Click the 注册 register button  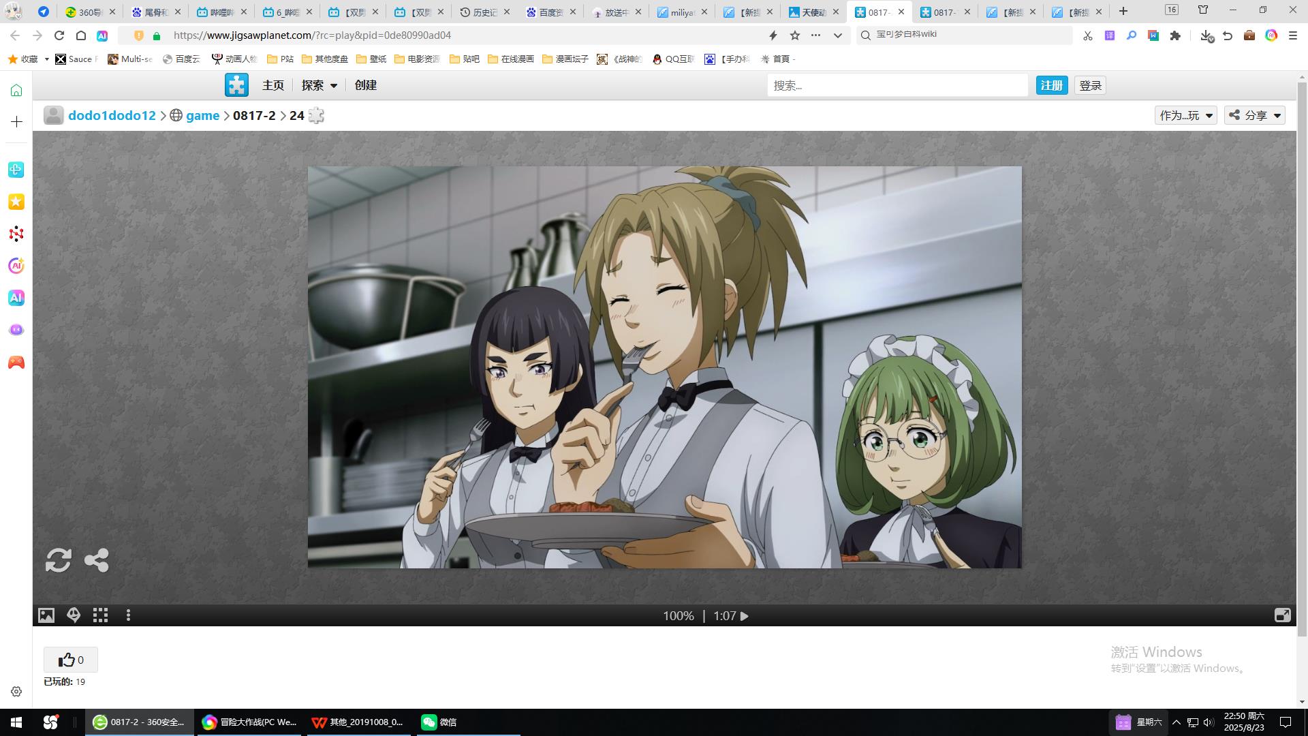[1051, 85]
